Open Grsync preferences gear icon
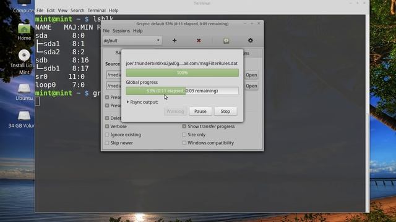 coord(250,40)
